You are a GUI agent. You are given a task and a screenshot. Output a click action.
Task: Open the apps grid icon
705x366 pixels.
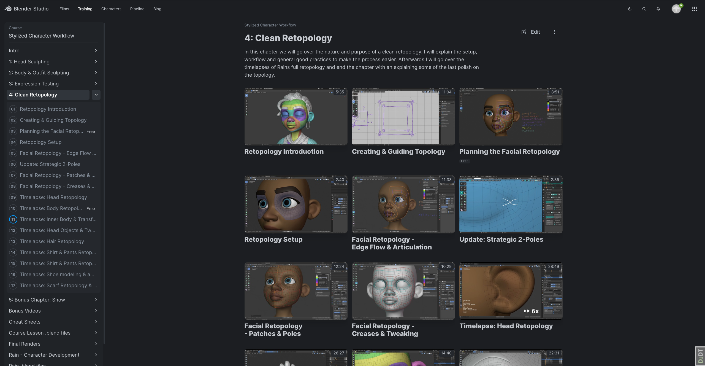tap(695, 9)
